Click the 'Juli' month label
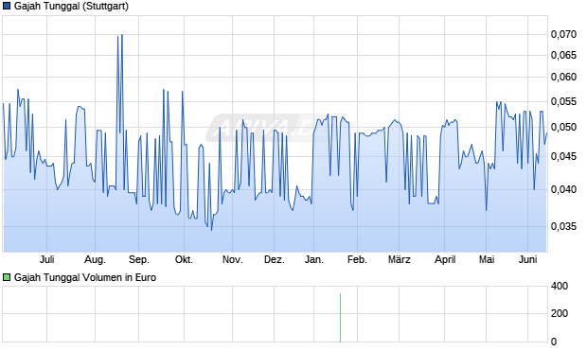Viewport: 587px width, 351px height. click(46, 259)
